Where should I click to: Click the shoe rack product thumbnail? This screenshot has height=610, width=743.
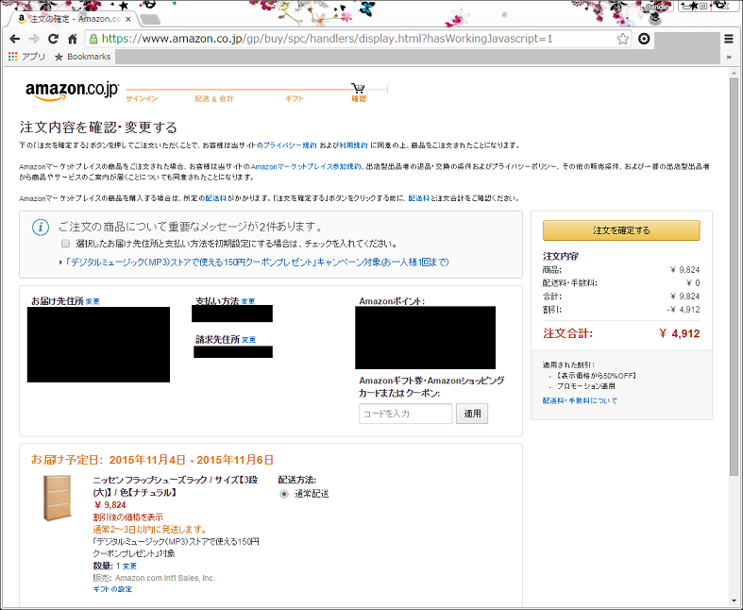pyautogui.click(x=58, y=498)
